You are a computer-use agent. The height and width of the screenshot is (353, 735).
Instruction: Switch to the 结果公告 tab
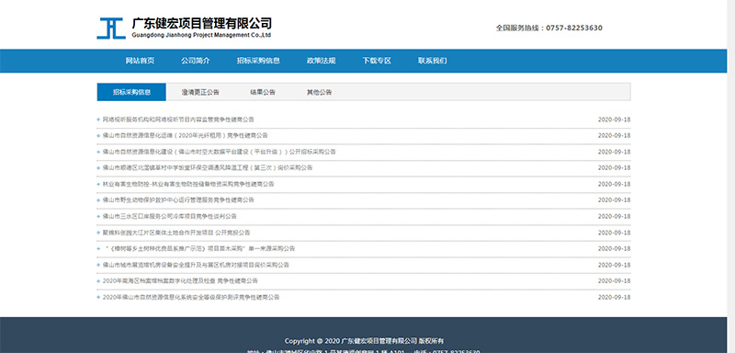tap(263, 92)
